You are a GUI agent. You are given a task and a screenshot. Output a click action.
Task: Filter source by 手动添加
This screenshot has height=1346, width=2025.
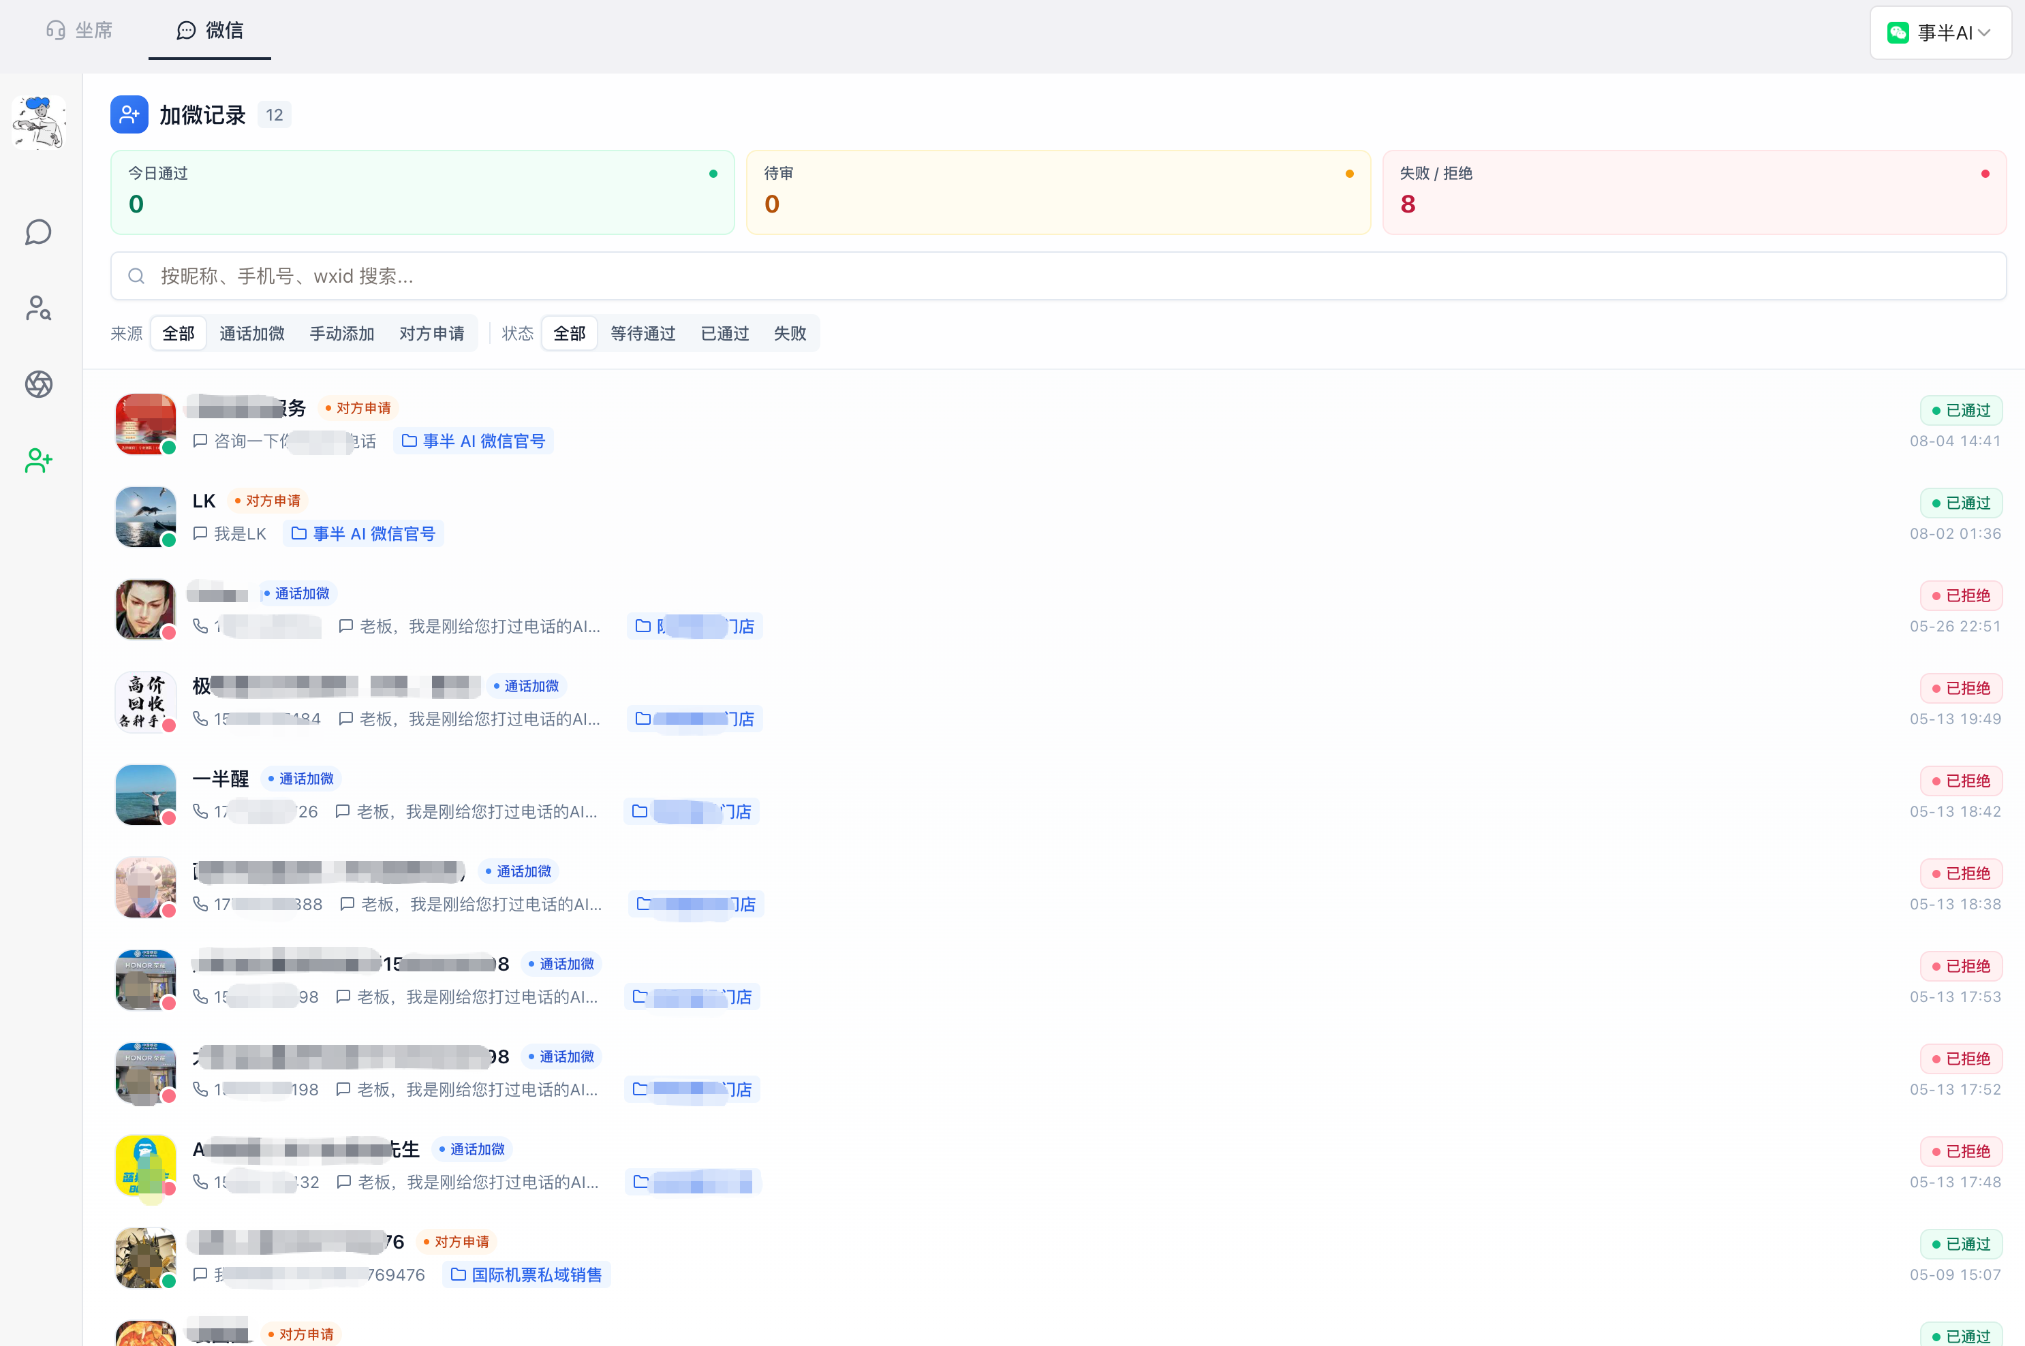[x=341, y=333]
